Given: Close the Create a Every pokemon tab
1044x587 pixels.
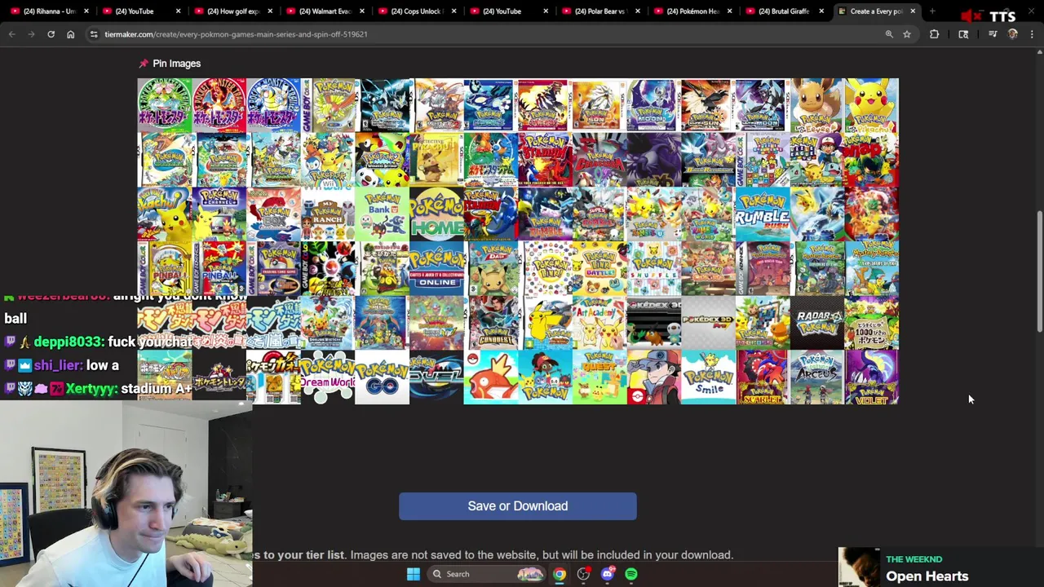Looking at the screenshot, I should click(x=913, y=11).
